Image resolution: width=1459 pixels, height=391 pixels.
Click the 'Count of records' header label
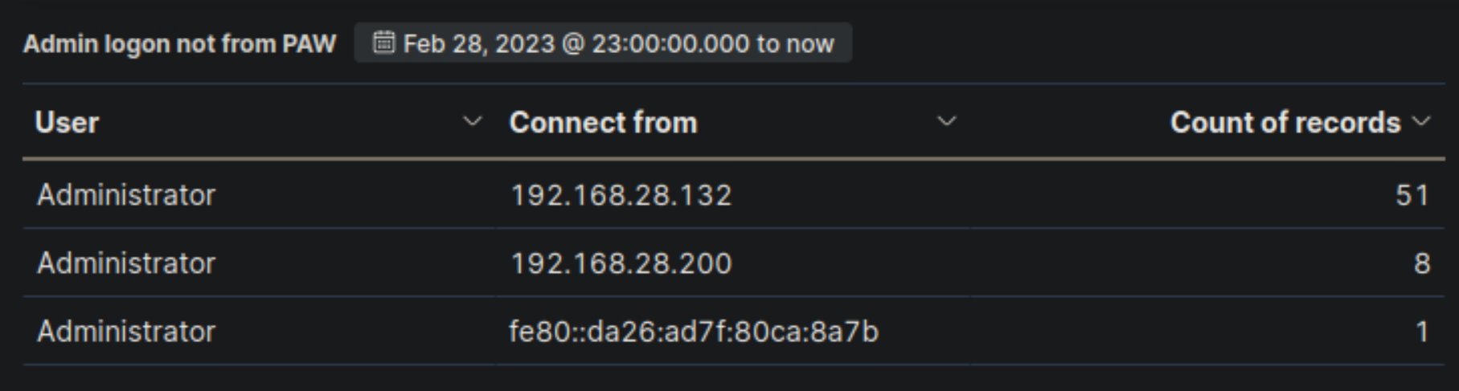1285,123
